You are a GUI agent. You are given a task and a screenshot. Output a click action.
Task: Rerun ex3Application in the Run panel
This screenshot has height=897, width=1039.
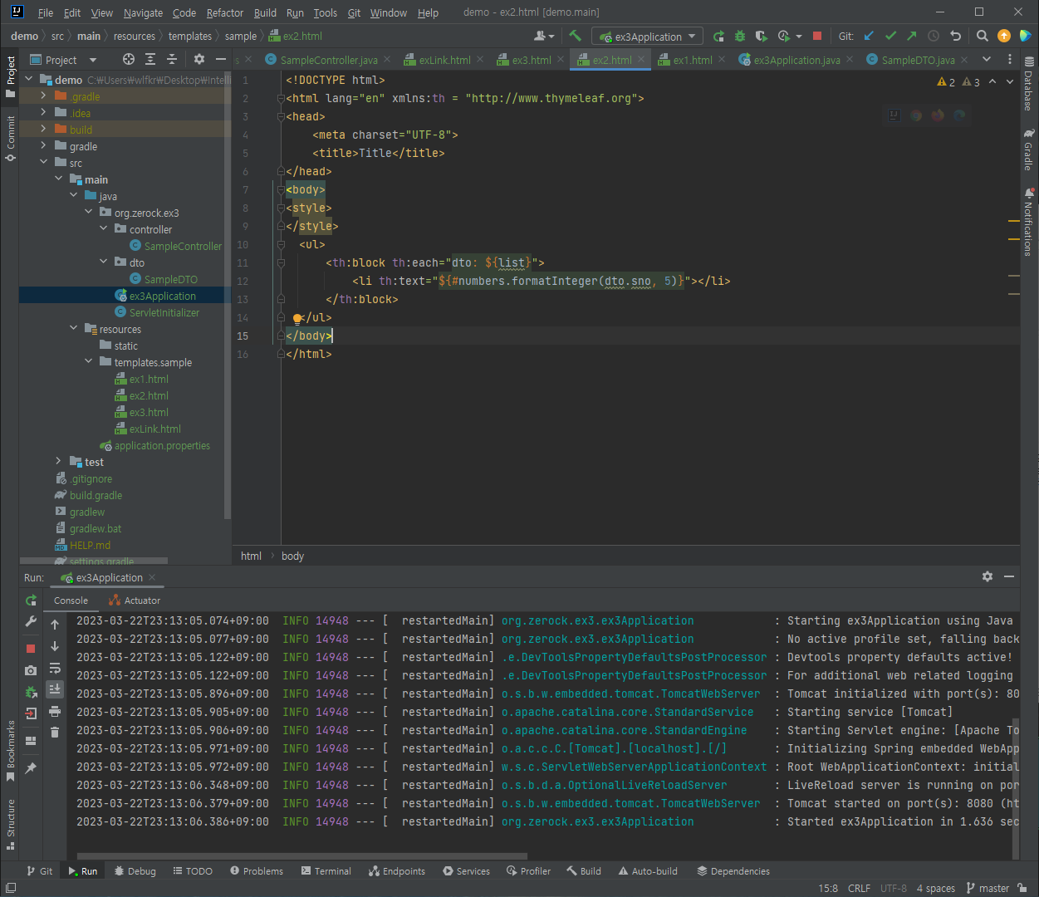[31, 600]
